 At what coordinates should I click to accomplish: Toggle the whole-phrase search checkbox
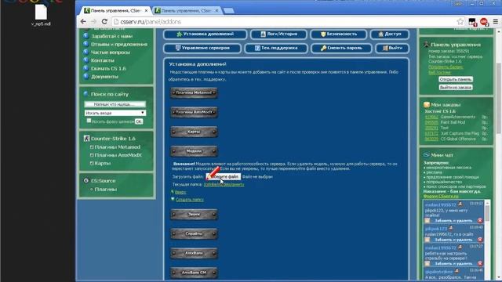click(x=89, y=121)
